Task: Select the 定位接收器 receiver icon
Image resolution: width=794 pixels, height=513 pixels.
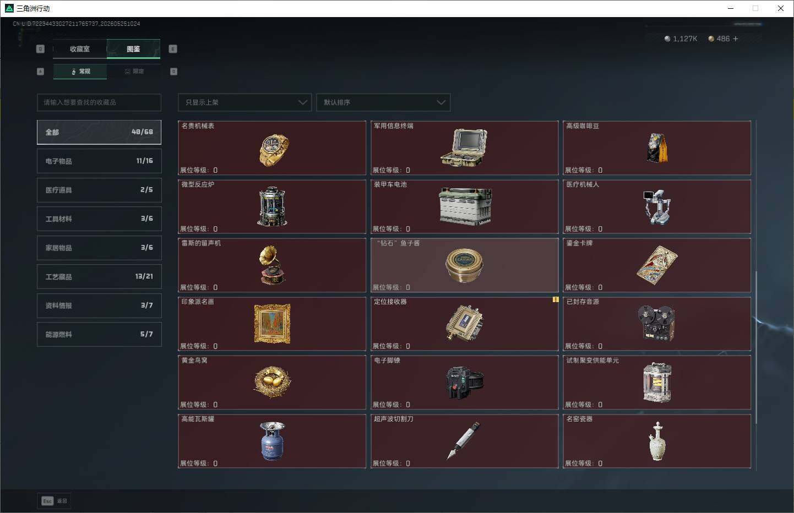Action: pos(465,323)
